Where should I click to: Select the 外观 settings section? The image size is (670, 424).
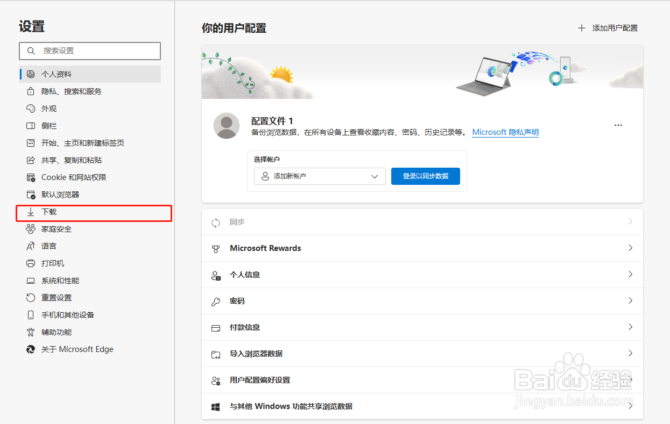coord(90,109)
